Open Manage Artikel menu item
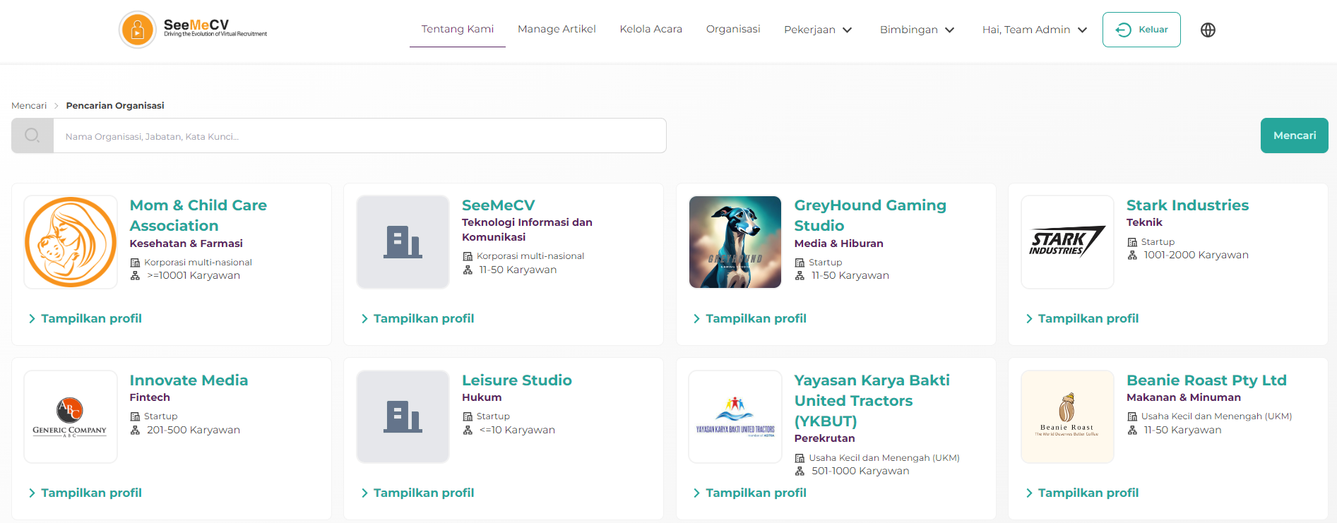1337x523 pixels. [557, 29]
